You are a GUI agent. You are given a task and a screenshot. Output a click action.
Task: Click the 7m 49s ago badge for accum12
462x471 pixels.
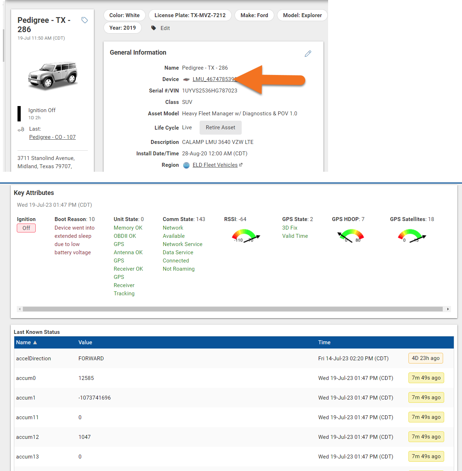pos(426,437)
